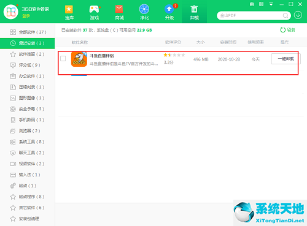The height and width of the screenshot is (226, 307).
Task: Open the 净化 cleanup section
Action: pyautogui.click(x=144, y=12)
